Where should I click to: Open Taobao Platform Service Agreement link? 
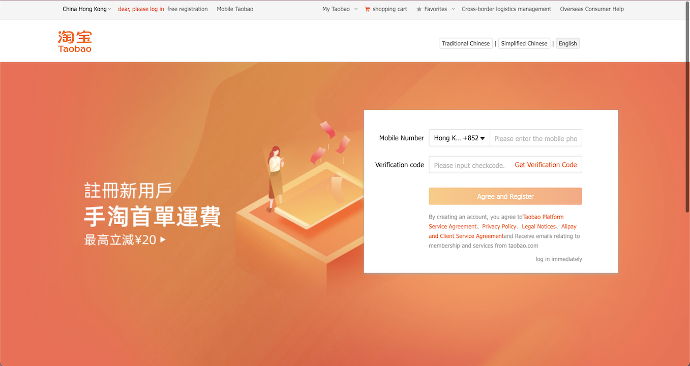pos(496,222)
